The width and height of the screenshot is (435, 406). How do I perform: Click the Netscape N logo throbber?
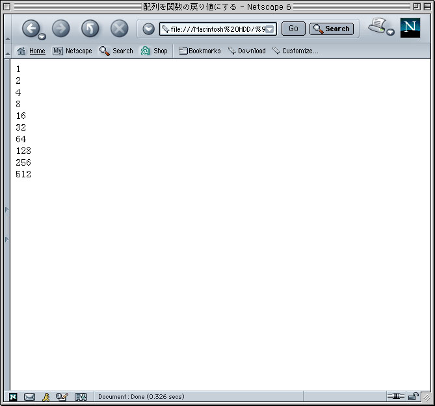410,28
